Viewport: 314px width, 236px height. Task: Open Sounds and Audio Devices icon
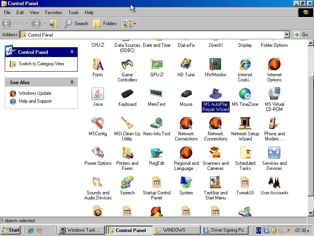click(x=97, y=182)
